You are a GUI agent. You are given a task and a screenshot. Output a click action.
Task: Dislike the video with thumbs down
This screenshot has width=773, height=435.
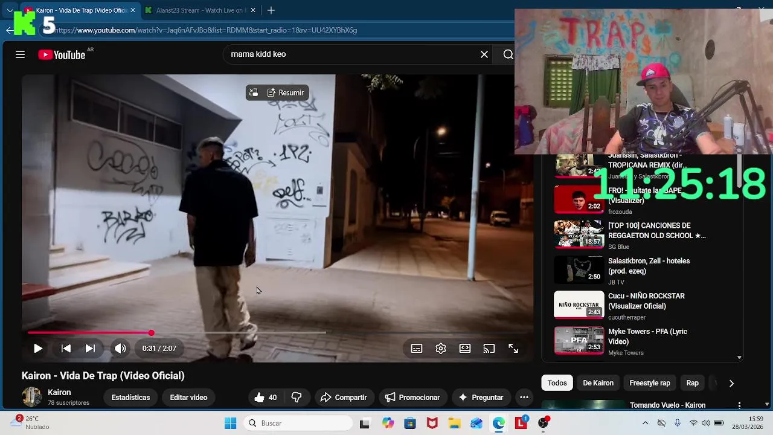pos(297,398)
